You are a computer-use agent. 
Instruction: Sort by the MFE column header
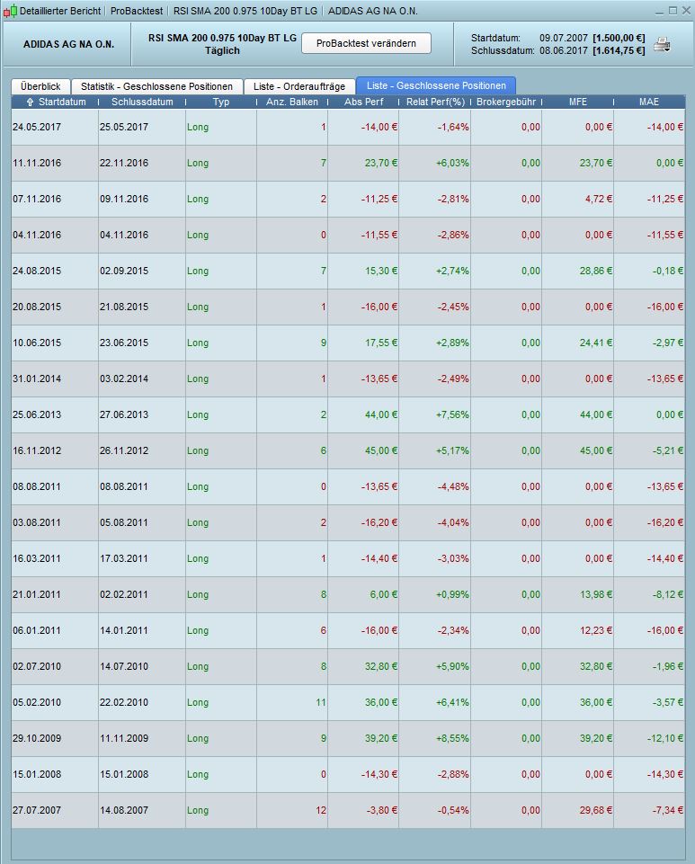tap(578, 102)
